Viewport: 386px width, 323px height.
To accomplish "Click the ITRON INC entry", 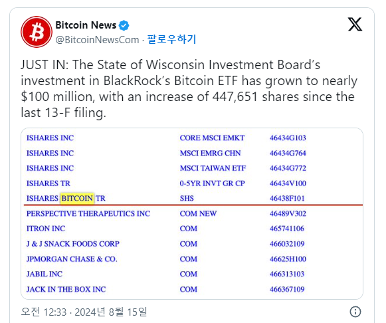I will (x=46, y=229).
